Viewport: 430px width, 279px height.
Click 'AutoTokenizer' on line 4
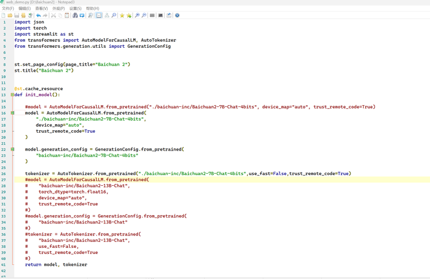(x=158, y=40)
